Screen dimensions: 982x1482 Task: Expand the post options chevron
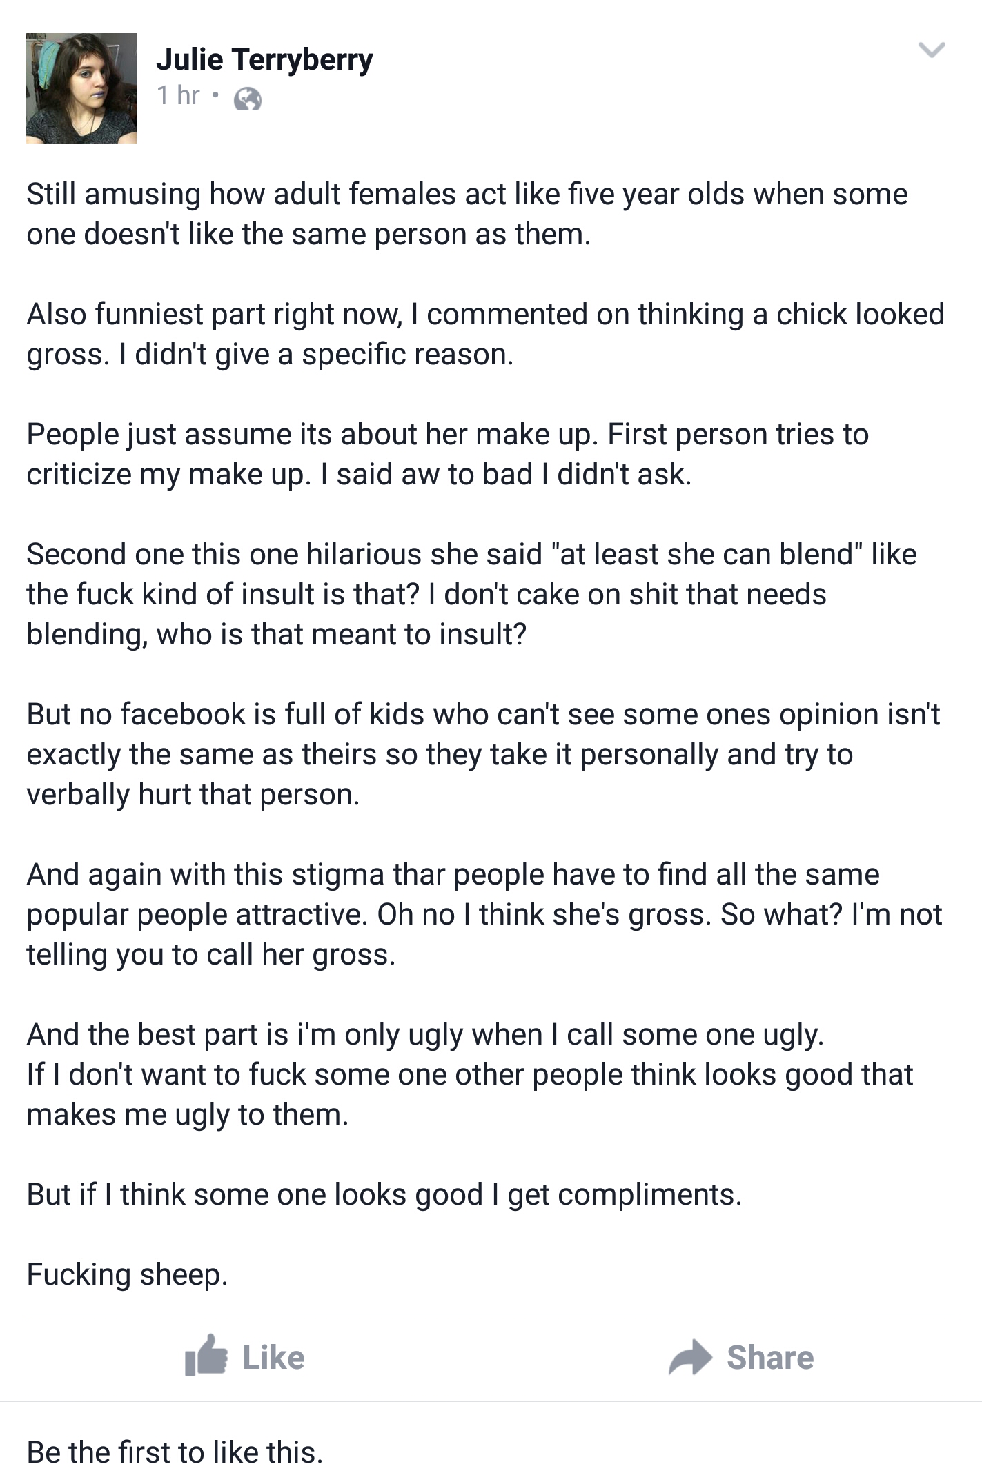point(932,50)
